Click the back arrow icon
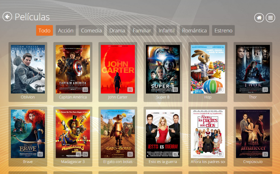Viewport: 280px width, 174px height. point(7,17)
